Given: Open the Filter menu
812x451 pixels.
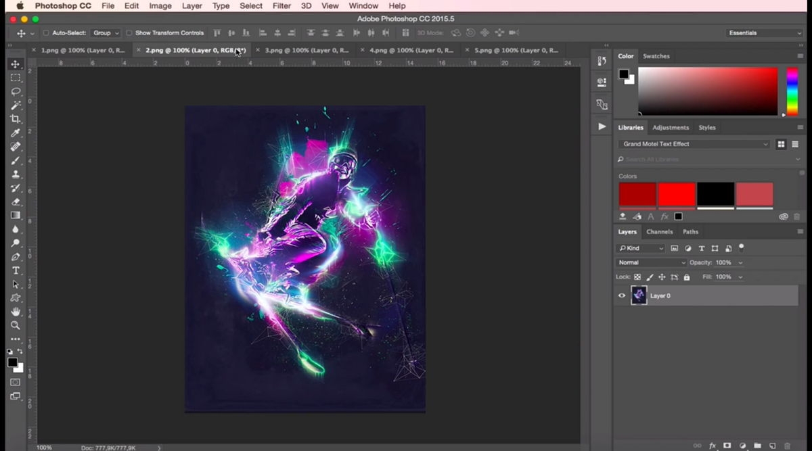Looking at the screenshot, I should click(x=281, y=5).
